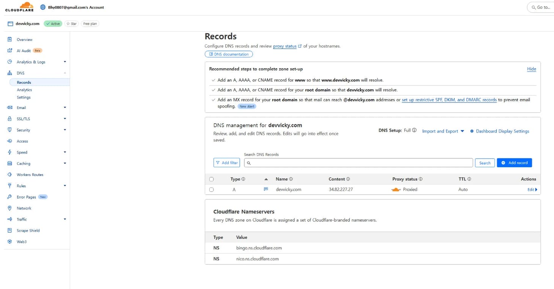Click the Caching sidebar icon
The image size is (554, 289).
click(x=10, y=163)
